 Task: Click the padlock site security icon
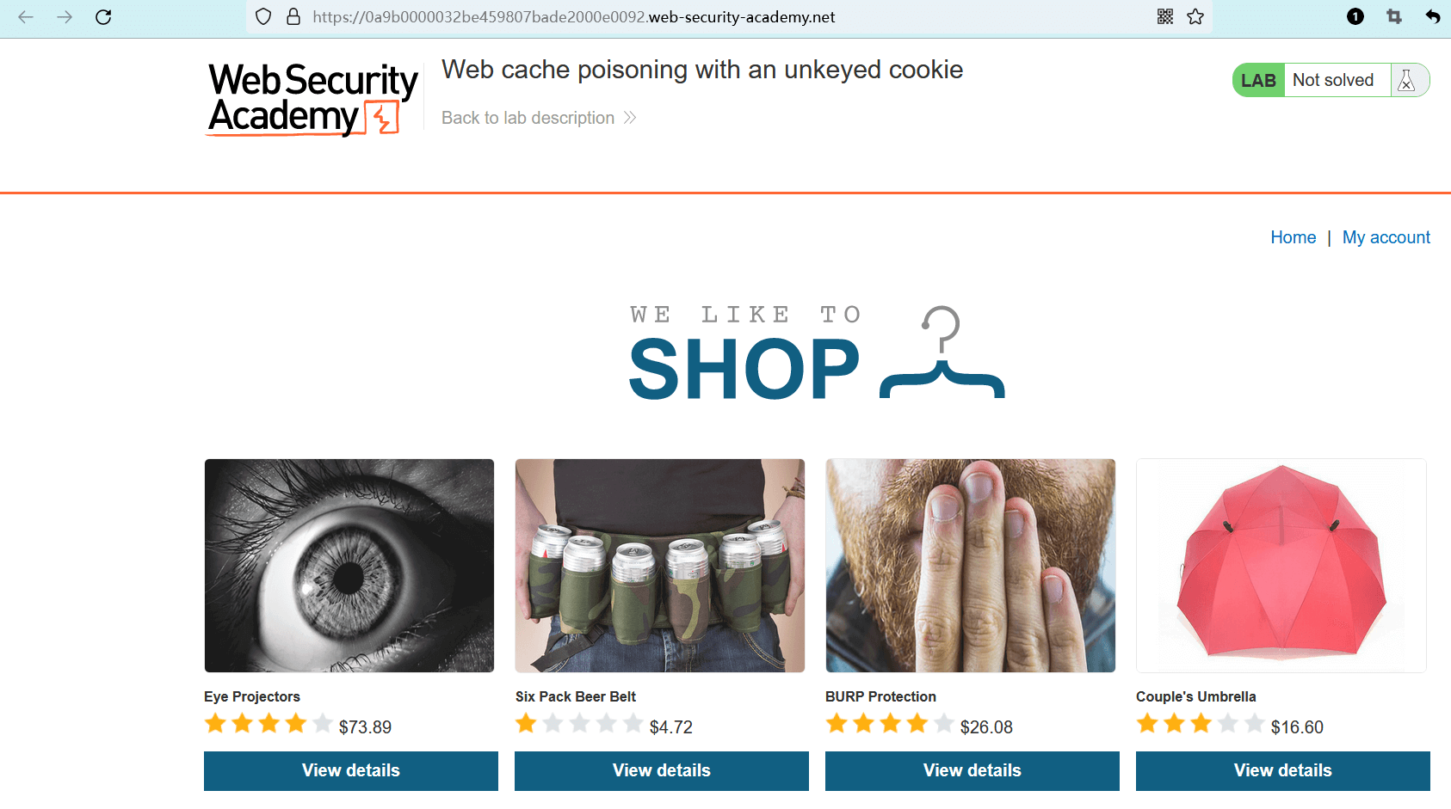point(293,17)
